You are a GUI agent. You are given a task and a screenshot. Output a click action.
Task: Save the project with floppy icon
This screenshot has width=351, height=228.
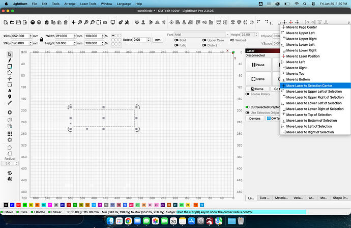tap(18, 22)
